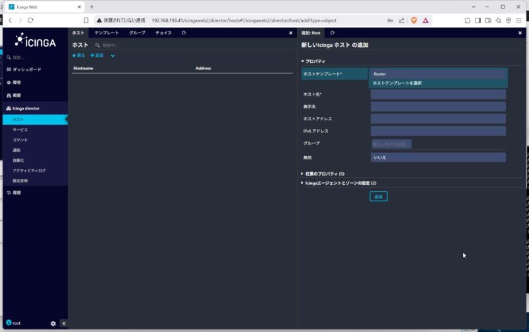This screenshot has height=332, width=529.
Task: Click IPv6 アドレス input field
Action: [438, 131]
